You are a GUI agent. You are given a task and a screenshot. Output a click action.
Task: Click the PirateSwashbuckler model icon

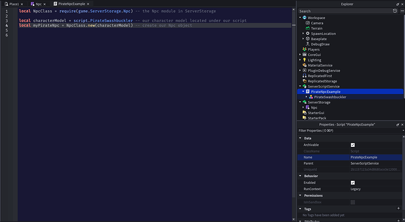(311, 97)
